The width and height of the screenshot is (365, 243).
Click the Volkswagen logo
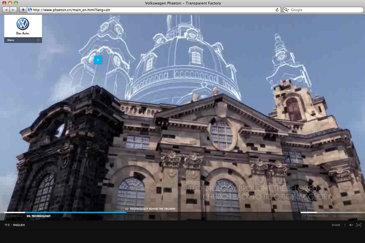[x=23, y=24]
